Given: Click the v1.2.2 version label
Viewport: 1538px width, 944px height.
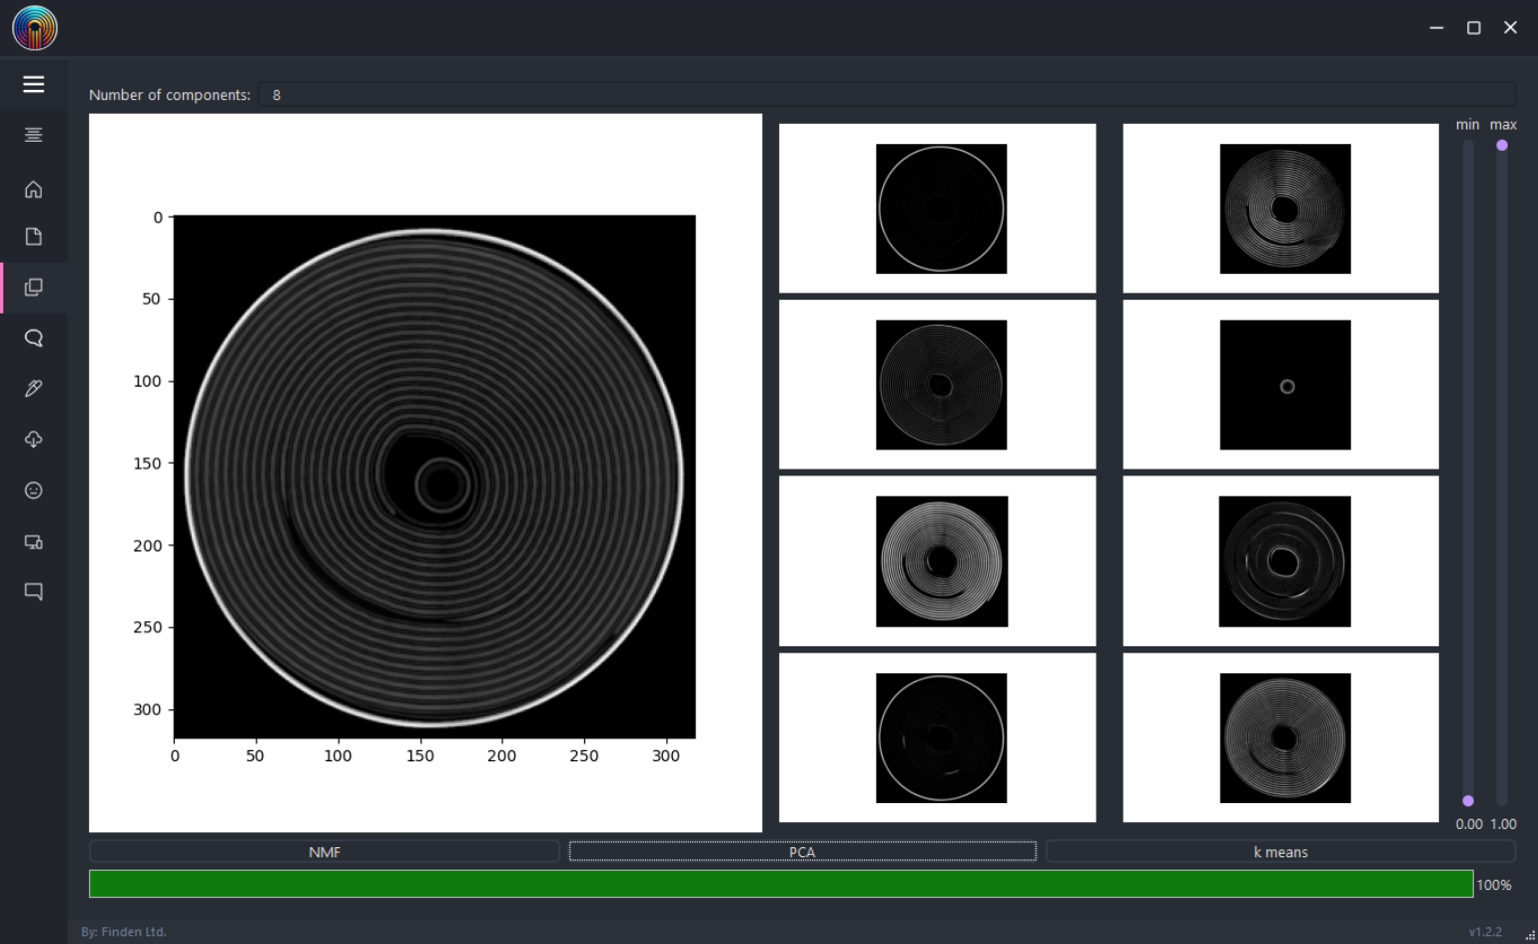Looking at the screenshot, I should click(1485, 931).
